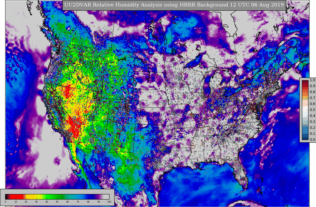Click the '70' tick label on the humidity colorbar
Image resolution: width=316 pixels, height=207 pixels.
click(x=78, y=202)
